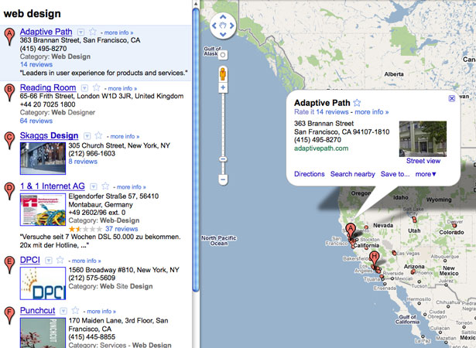Star the Skaggs Design listing
Viewport: 476px width, 348px height.
coord(98,135)
